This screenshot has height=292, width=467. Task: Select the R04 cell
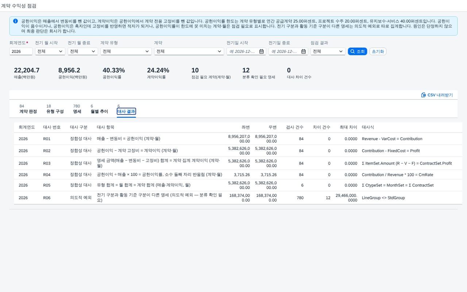coord(47,175)
